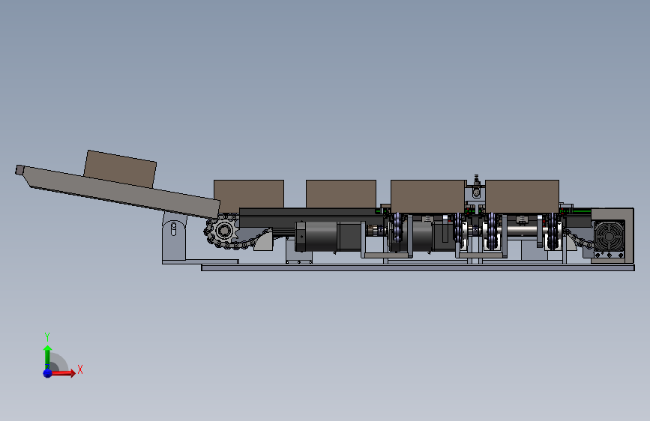
Task: Click the red X axis arrow of triad
Action: tap(62, 373)
